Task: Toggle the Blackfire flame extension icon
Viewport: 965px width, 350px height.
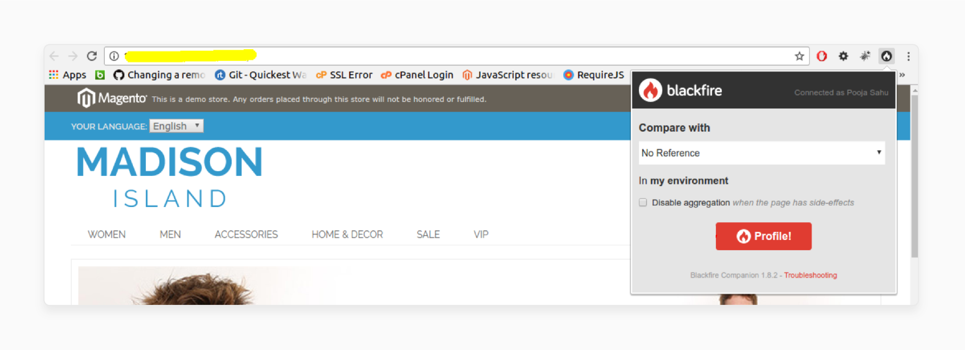Action: click(x=886, y=56)
